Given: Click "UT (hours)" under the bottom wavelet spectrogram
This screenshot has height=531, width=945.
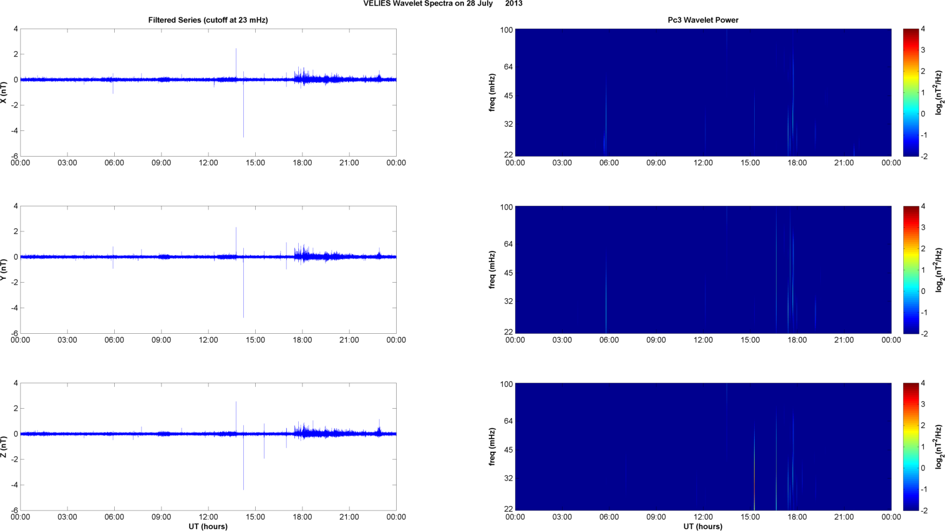Looking at the screenshot, I should point(703,526).
